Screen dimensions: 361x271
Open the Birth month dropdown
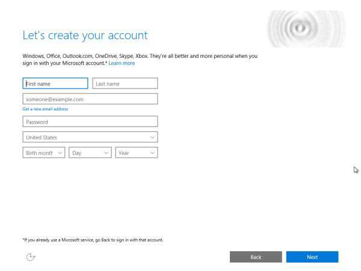tap(44, 153)
